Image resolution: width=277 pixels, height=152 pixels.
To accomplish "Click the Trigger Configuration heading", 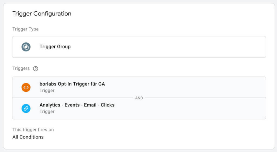I will point(42,13).
